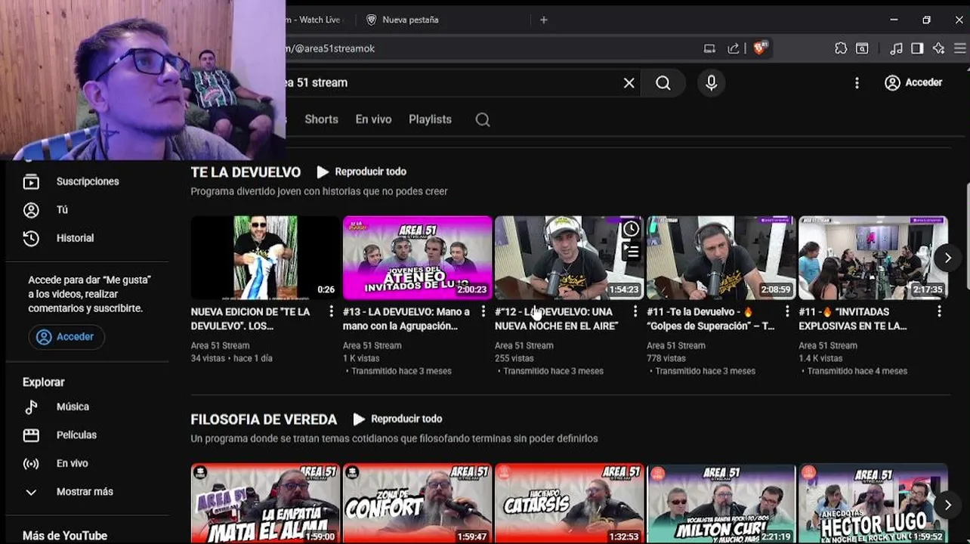The height and width of the screenshot is (544, 970).
Task: Open HECTOR LUGO video thumbnail
Action: (873, 503)
